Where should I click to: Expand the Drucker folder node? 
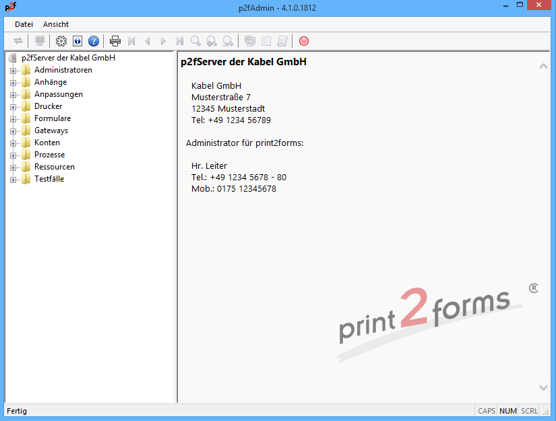[13, 106]
